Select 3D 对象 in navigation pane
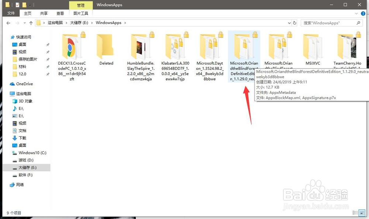 (23, 101)
